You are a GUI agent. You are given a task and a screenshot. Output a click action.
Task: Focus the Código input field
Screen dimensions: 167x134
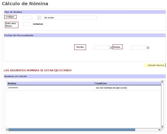[28, 18]
